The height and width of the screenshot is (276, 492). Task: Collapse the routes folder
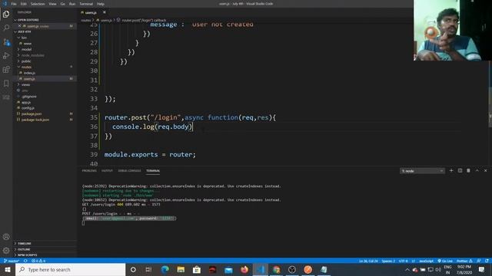pyautogui.click(x=45, y=67)
